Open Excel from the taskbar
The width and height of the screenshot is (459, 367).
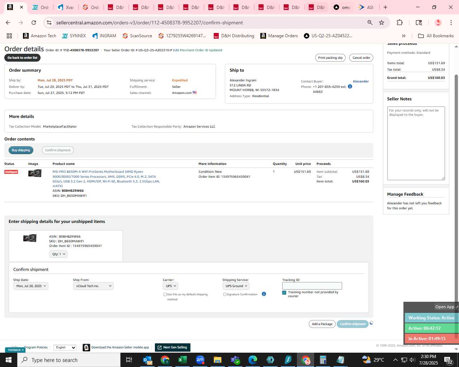coord(182,360)
